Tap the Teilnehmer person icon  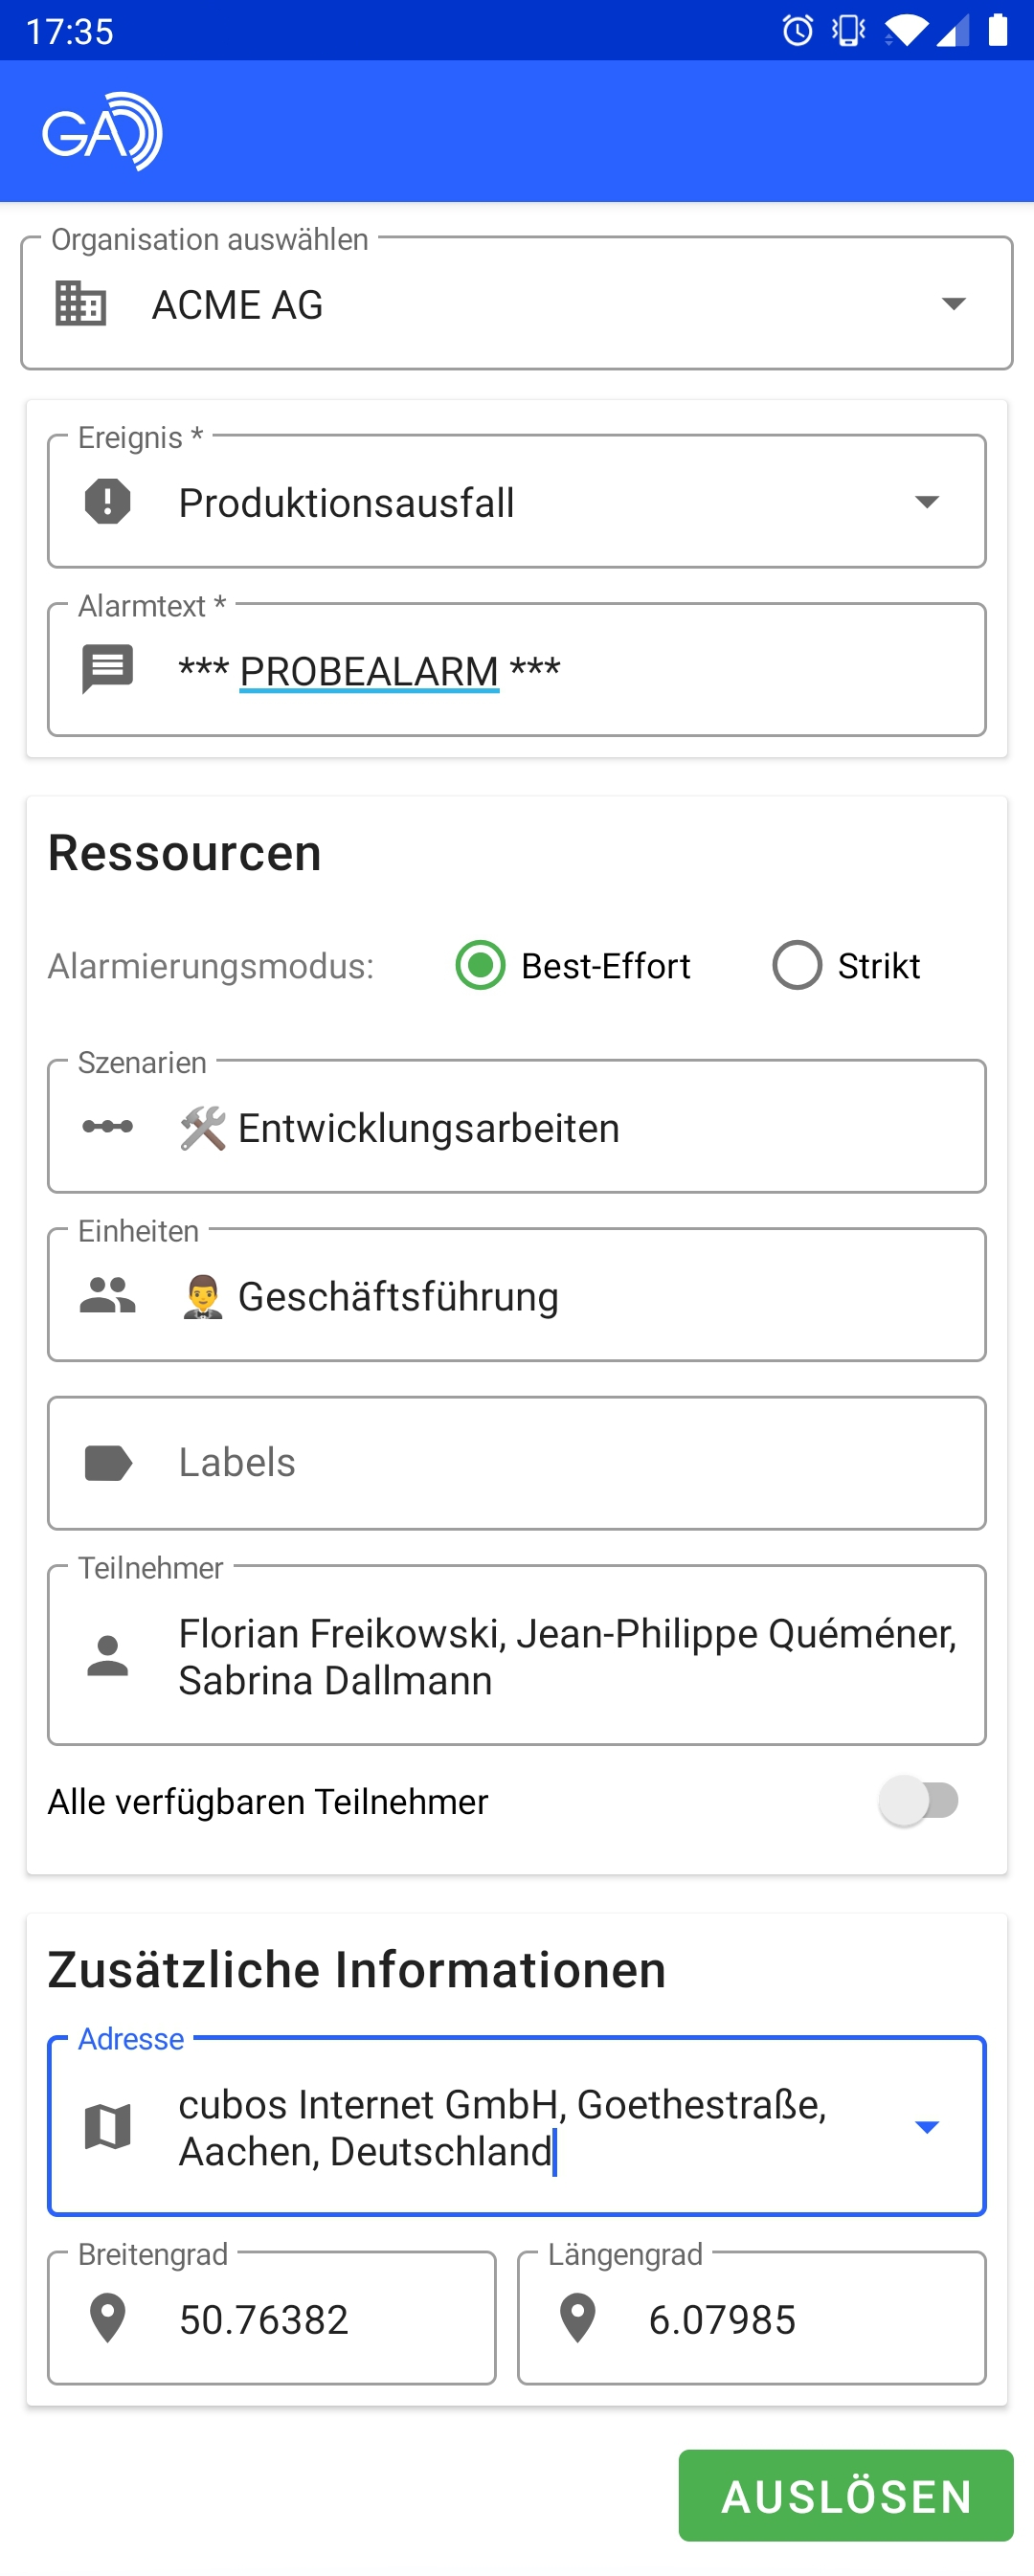tap(108, 1655)
